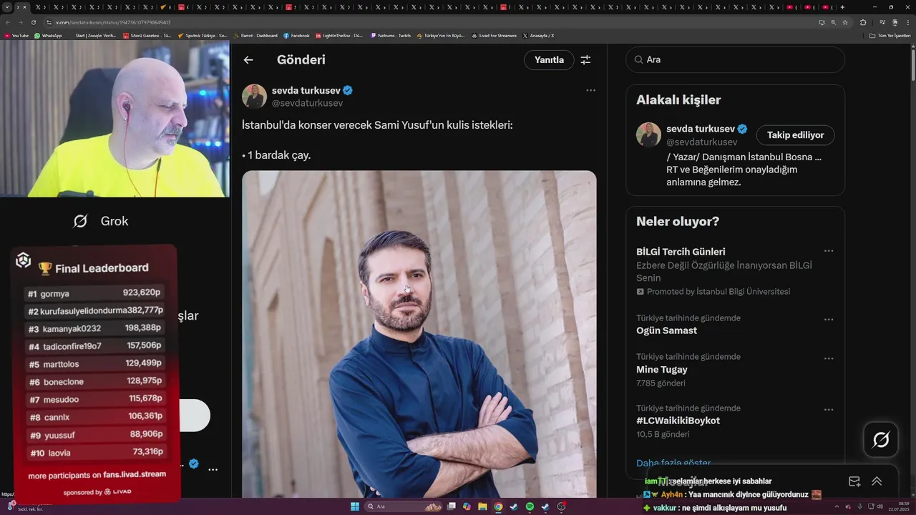
Task: Open Spotify from the taskbar
Action: point(530,506)
